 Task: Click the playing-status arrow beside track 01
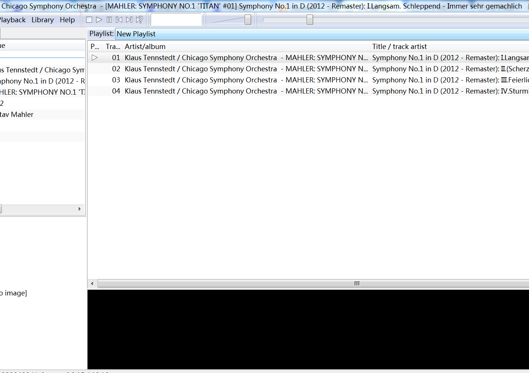(x=95, y=58)
